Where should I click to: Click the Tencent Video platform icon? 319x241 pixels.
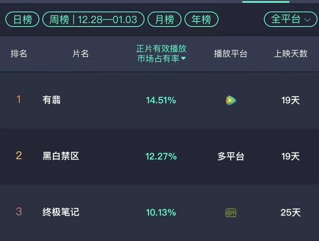(231, 101)
